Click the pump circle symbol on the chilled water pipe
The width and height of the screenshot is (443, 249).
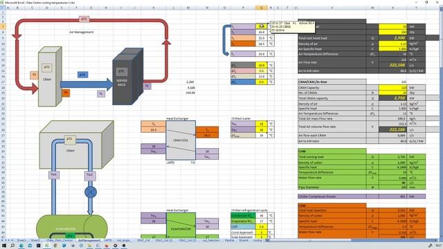tap(91, 192)
